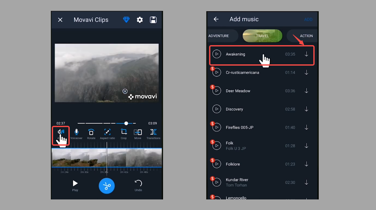Viewport: 376px width, 210px height.
Task: Click the 02:58 duration of Discovery
Action: point(290,109)
